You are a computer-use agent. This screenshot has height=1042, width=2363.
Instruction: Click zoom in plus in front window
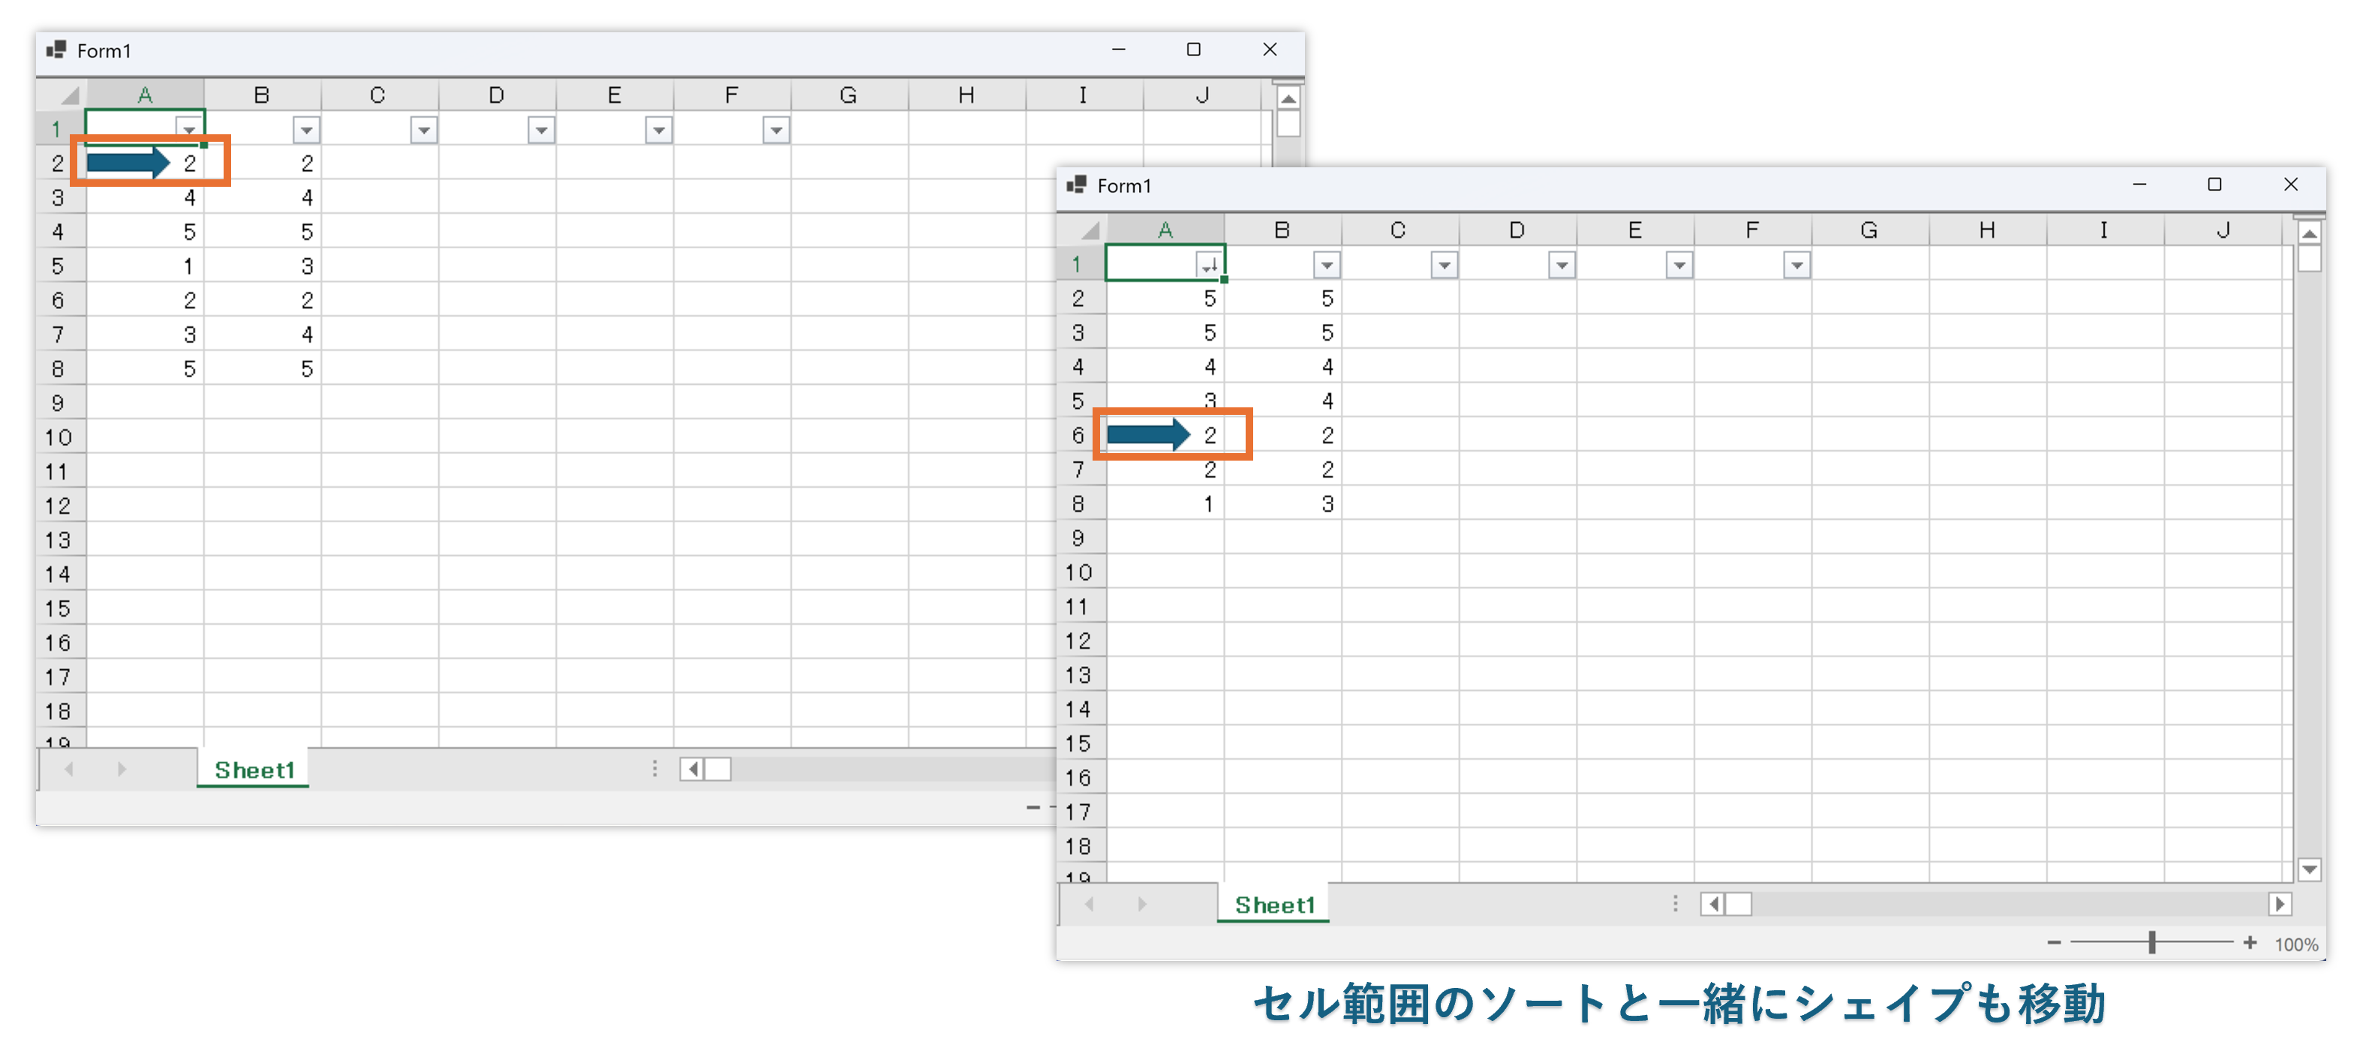(2249, 943)
